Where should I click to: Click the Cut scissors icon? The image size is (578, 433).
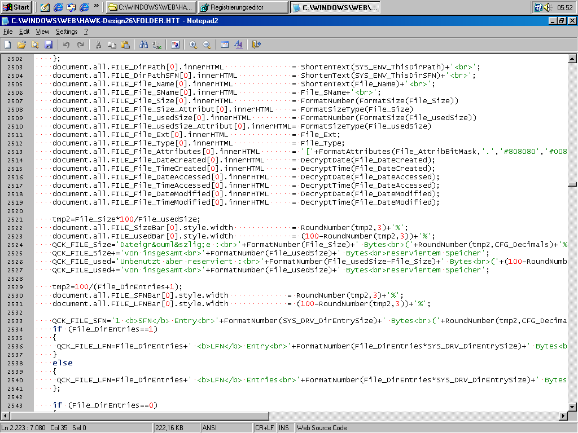coord(98,45)
